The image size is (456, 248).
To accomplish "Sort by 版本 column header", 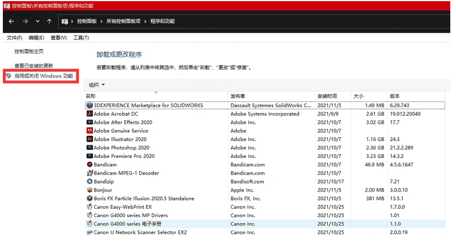I will click(394, 96).
